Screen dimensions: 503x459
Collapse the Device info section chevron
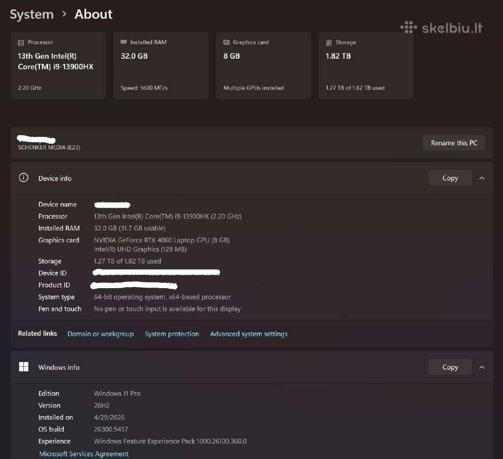pyautogui.click(x=482, y=178)
